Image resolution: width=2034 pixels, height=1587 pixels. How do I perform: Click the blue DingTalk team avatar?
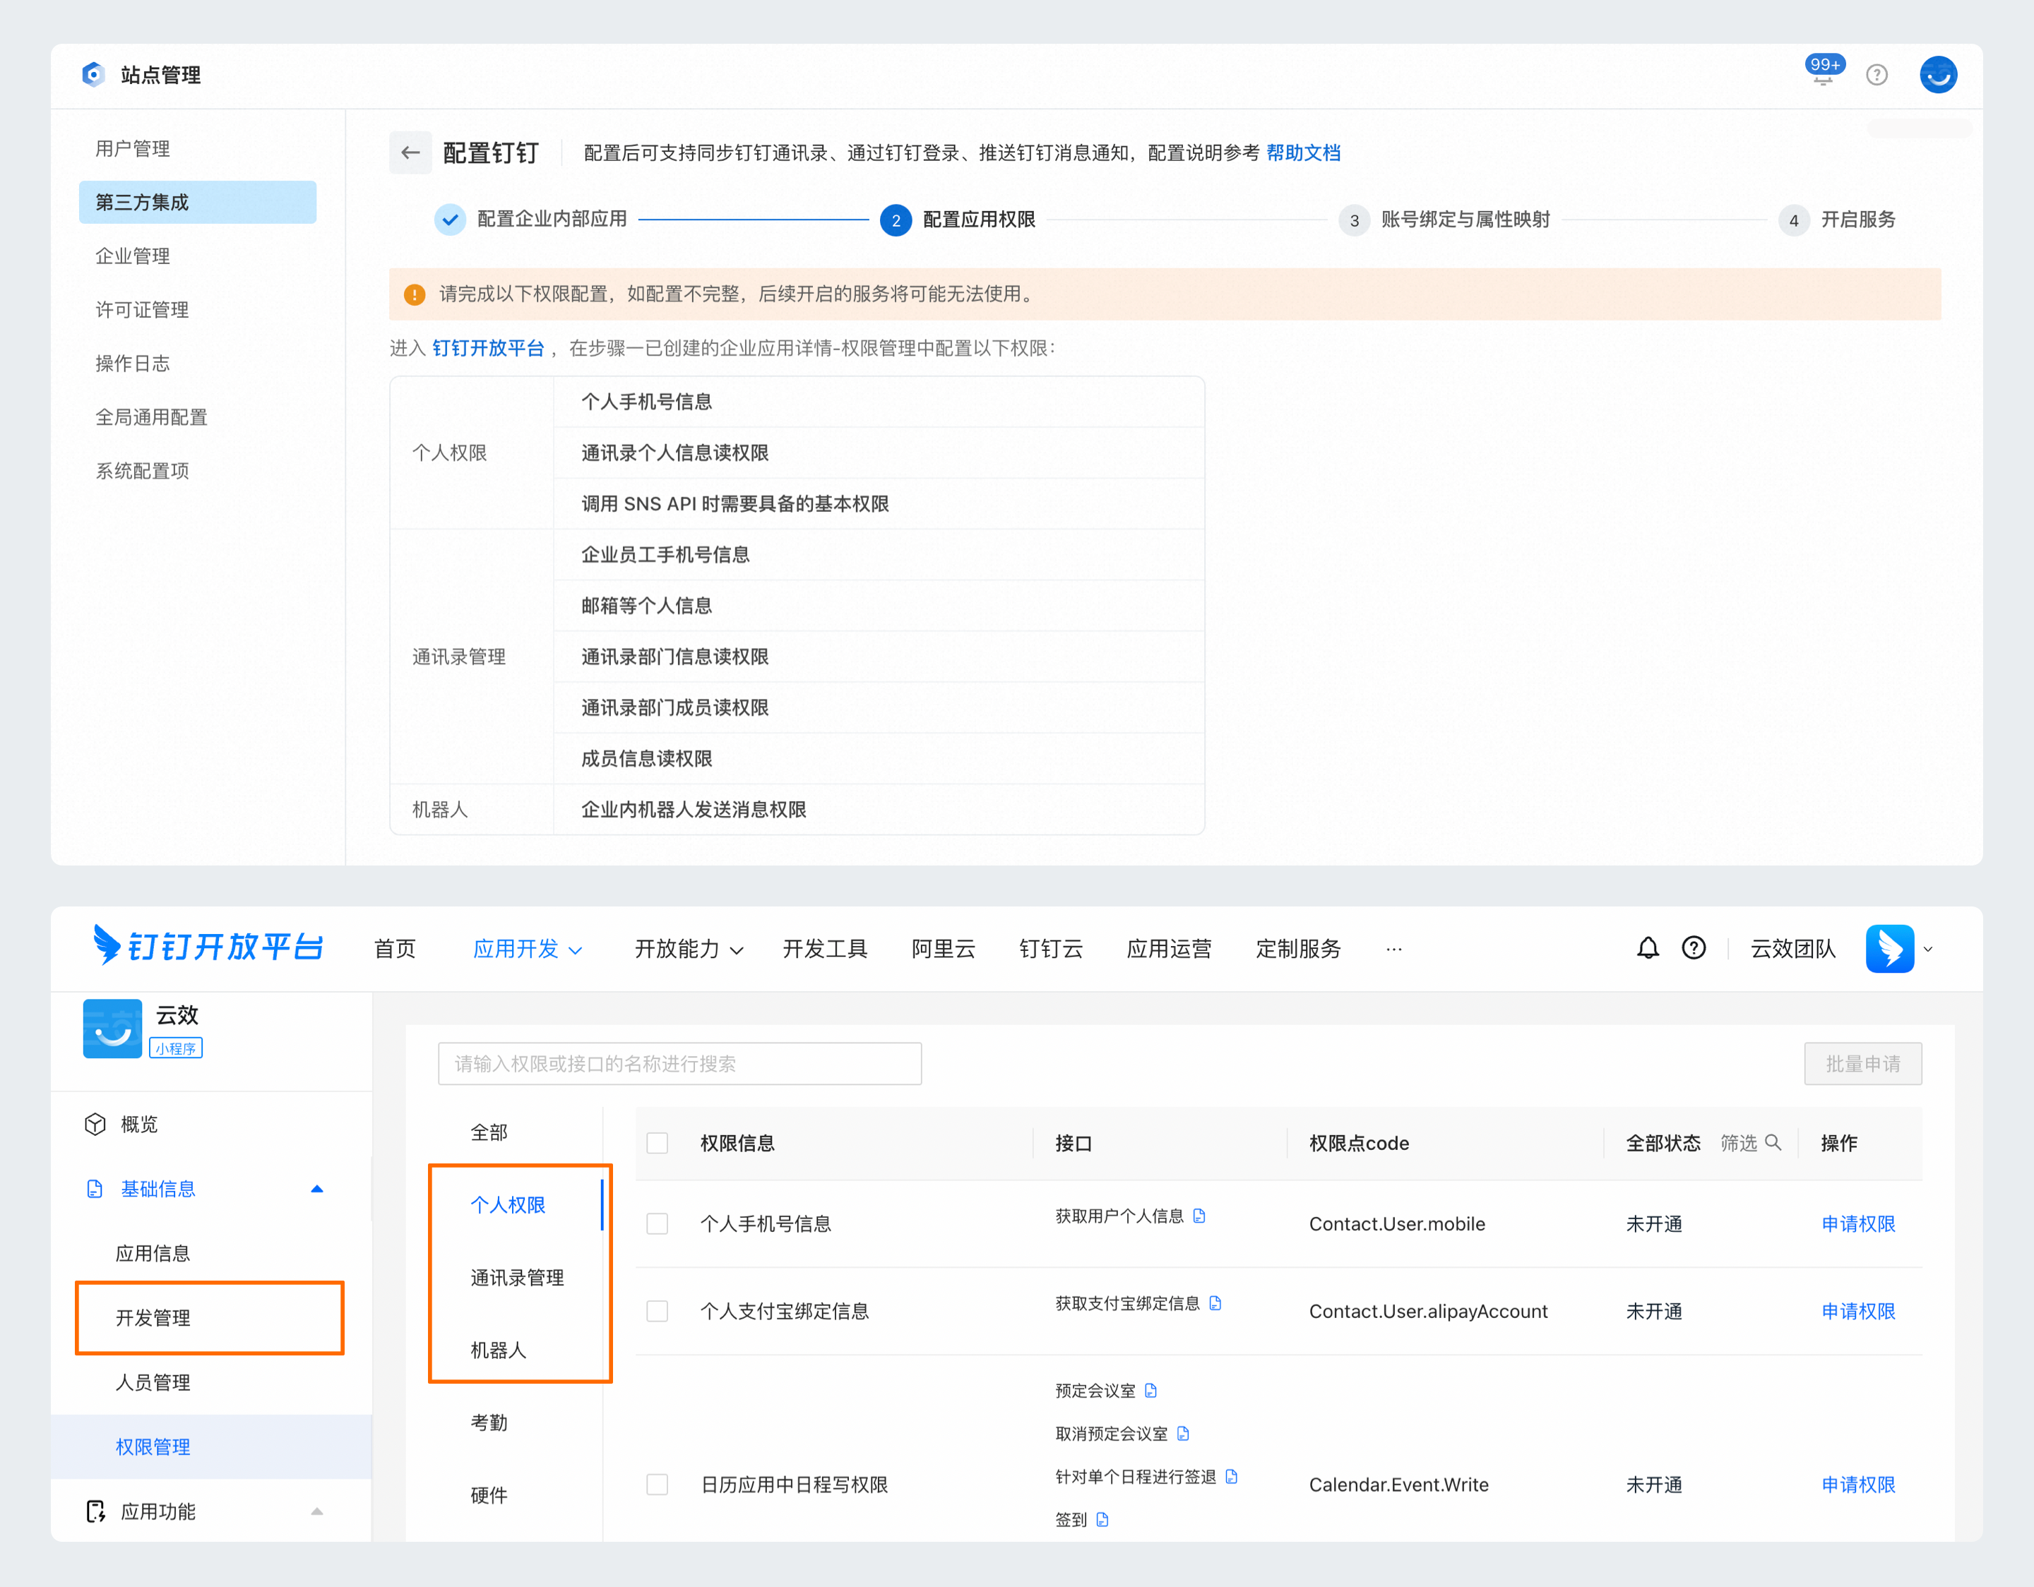tap(1890, 949)
